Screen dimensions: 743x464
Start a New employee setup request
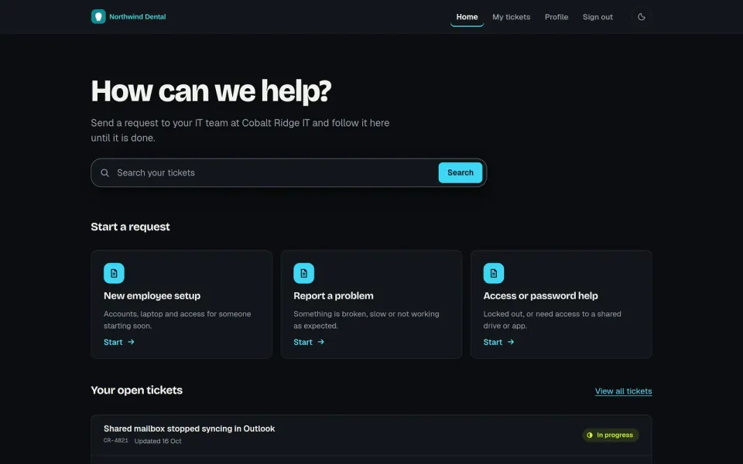click(119, 342)
